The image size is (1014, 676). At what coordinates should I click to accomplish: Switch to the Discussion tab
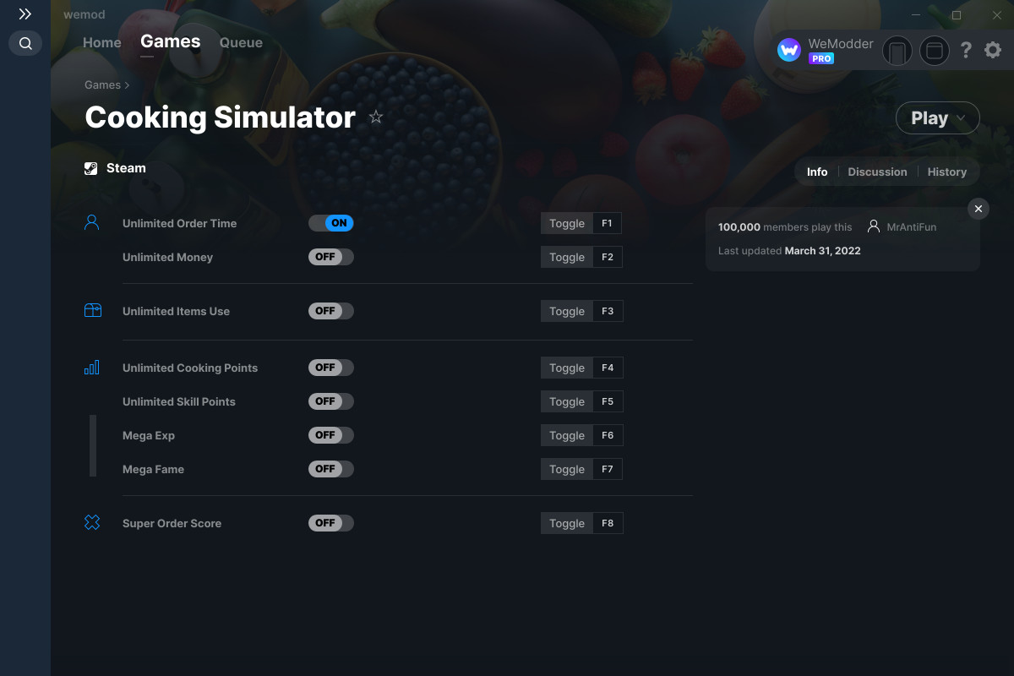tap(877, 172)
